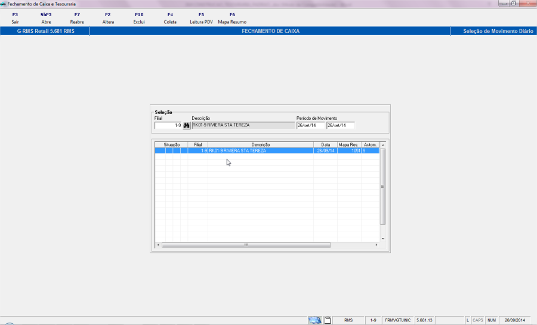Click the Autom. column header

[x=370, y=145]
